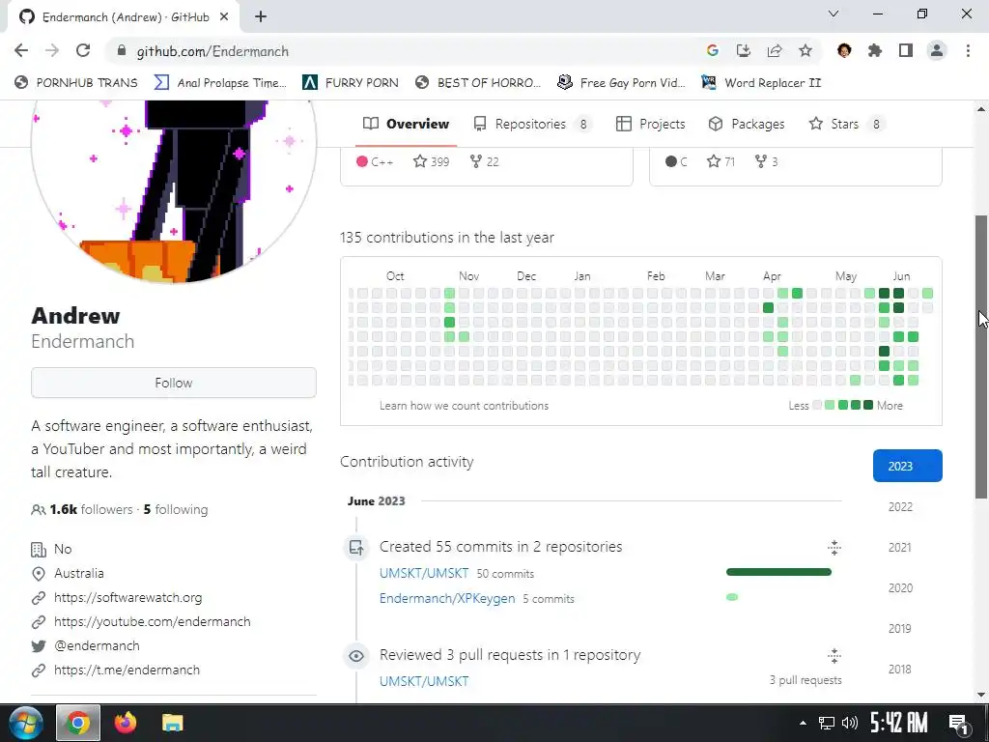Select the 2018 year filter

click(x=900, y=669)
